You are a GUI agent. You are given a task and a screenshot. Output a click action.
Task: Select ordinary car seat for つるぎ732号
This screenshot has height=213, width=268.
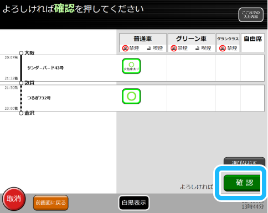coord(131,96)
